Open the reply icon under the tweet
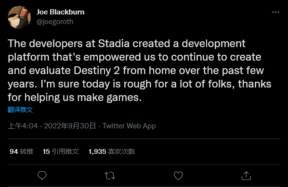288x187 pixels. click(42, 175)
